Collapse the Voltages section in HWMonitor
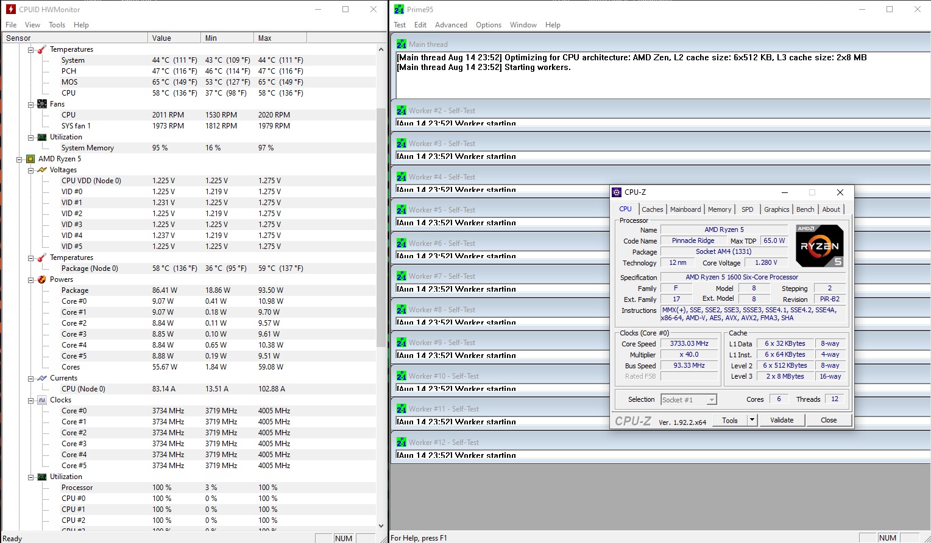This screenshot has height=543, width=931. pos(30,170)
